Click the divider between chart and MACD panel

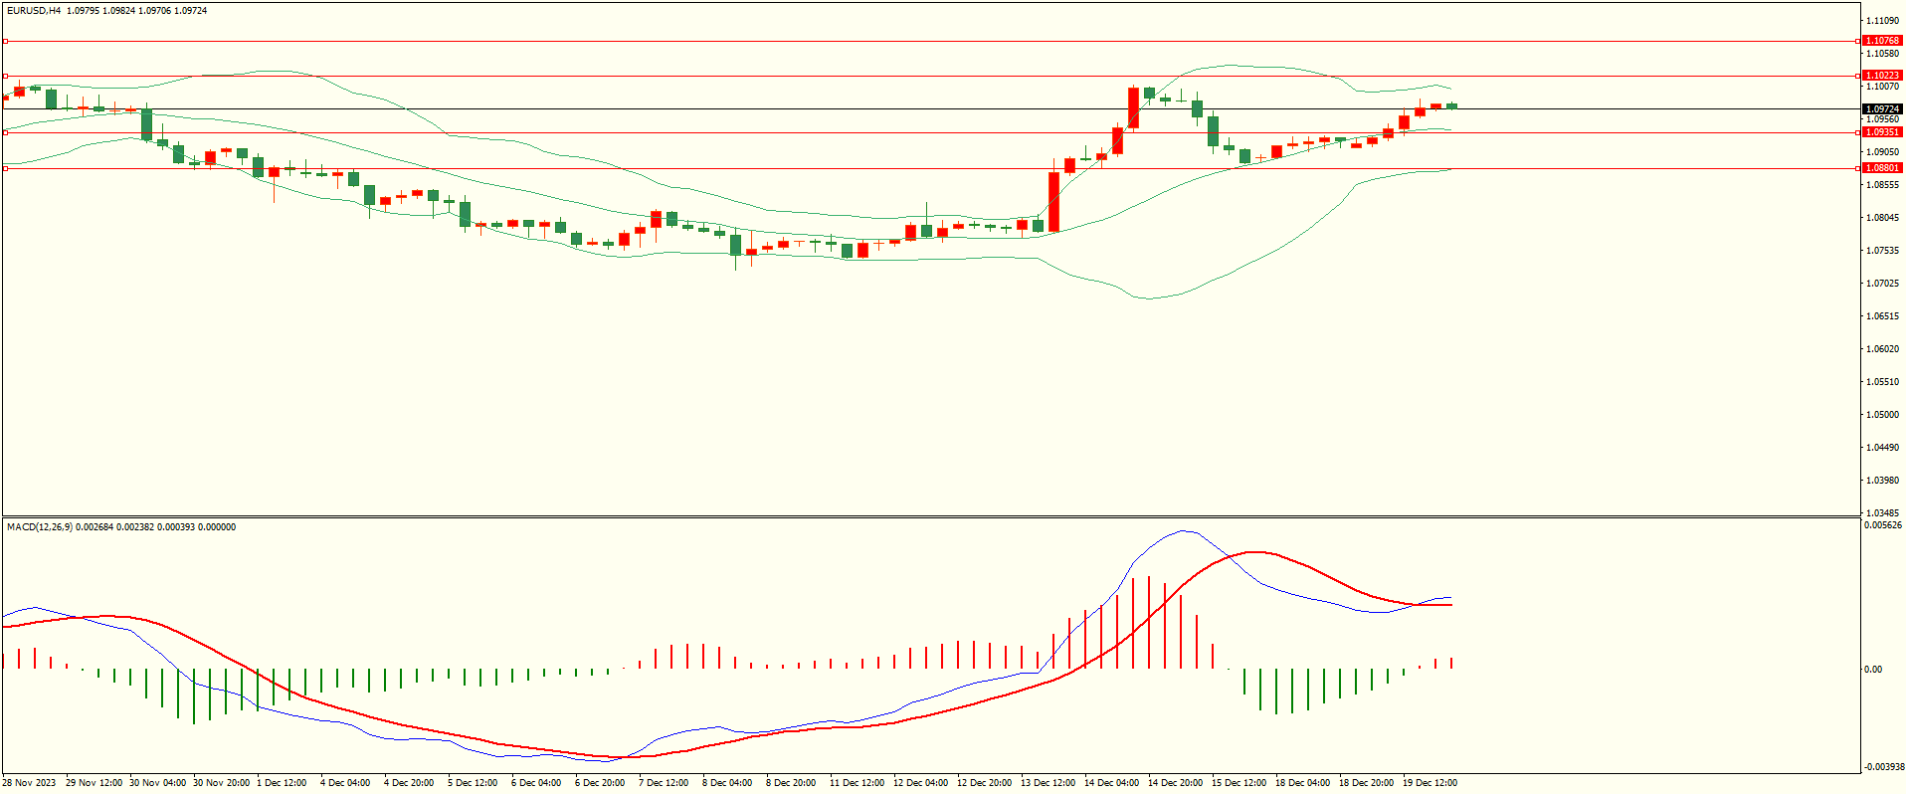tap(930, 516)
